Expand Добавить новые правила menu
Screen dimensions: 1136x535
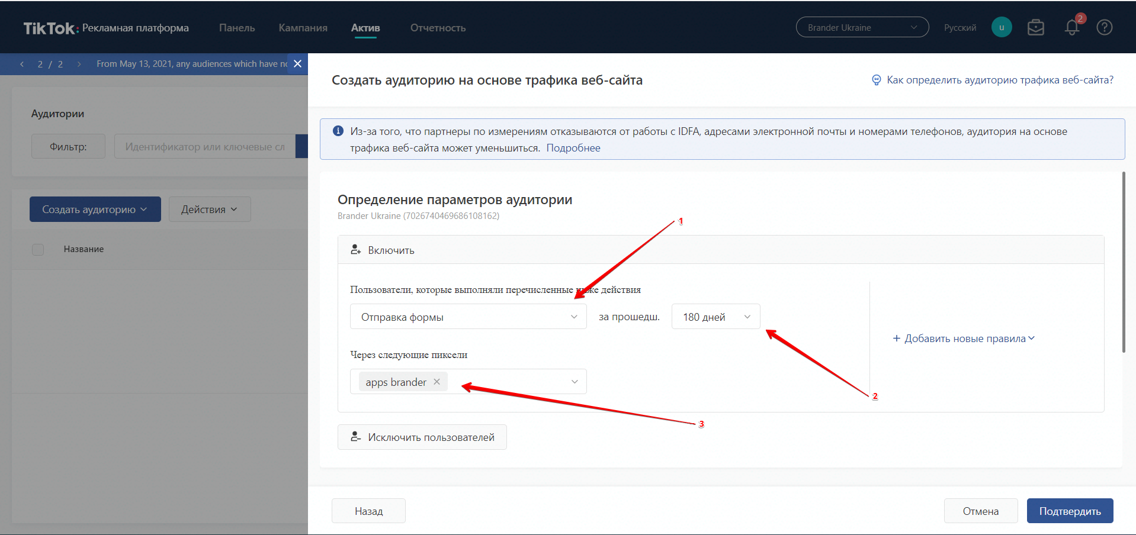(x=964, y=339)
